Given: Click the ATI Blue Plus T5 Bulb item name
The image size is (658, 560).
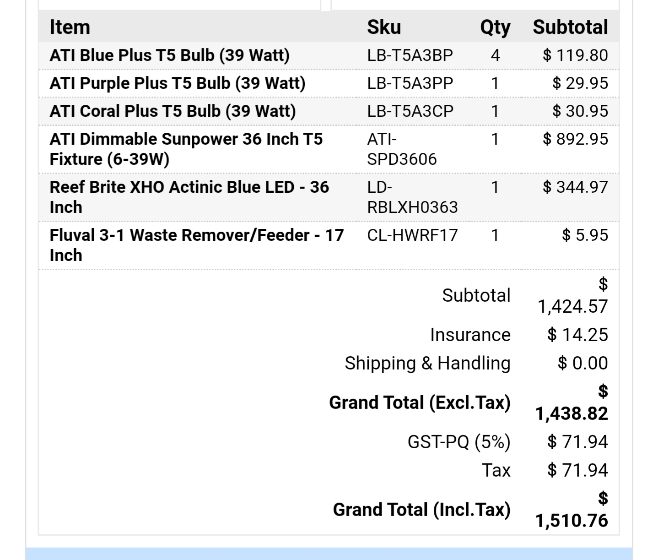Looking at the screenshot, I should click(x=169, y=55).
